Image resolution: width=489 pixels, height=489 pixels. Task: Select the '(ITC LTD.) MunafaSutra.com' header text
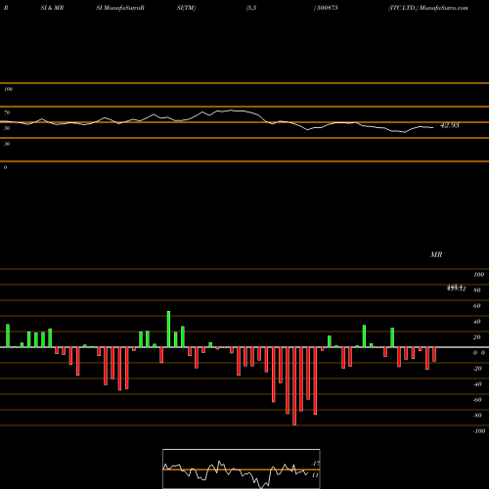(x=428, y=8)
